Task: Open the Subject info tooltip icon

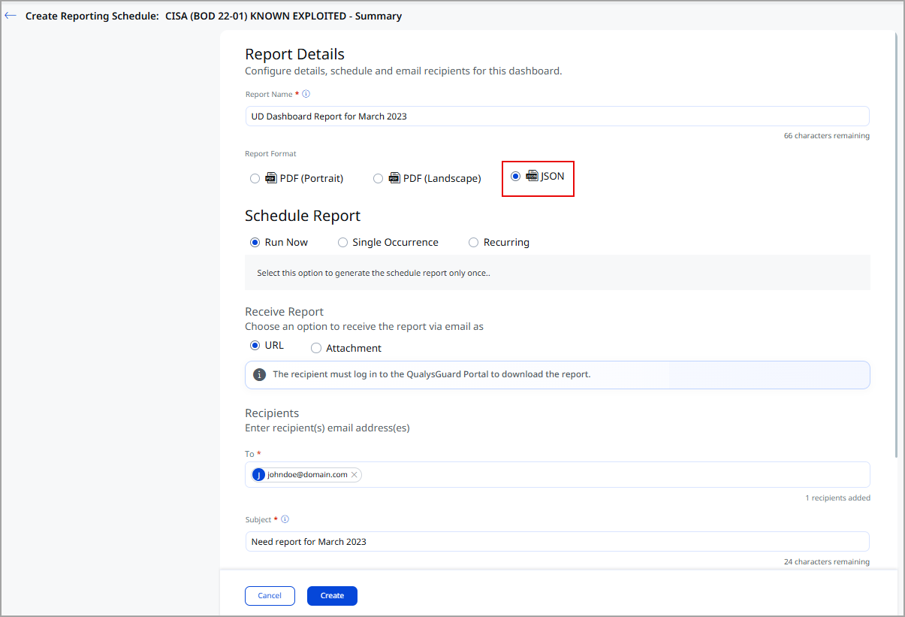Action: (285, 519)
